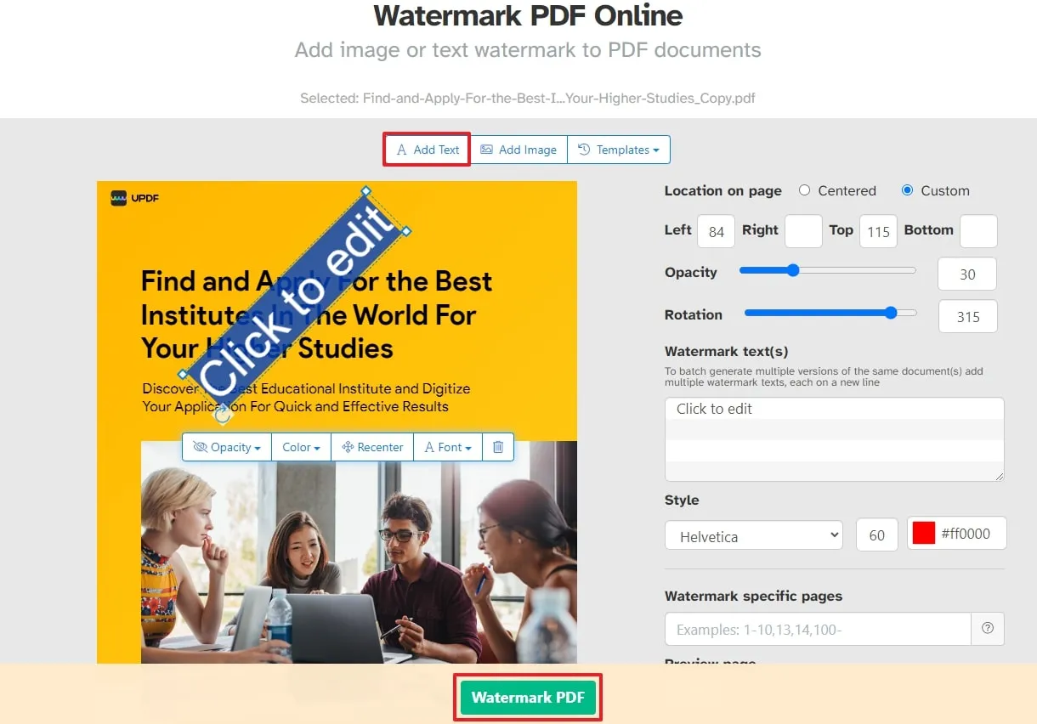The width and height of the screenshot is (1037, 724).
Task: Click the Watermark PDF button
Action: [527, 697]
